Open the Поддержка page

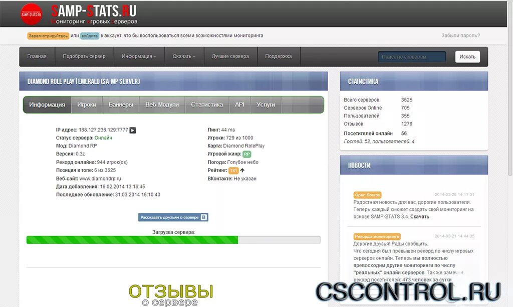pyautogui.click(x=279, y=56)
